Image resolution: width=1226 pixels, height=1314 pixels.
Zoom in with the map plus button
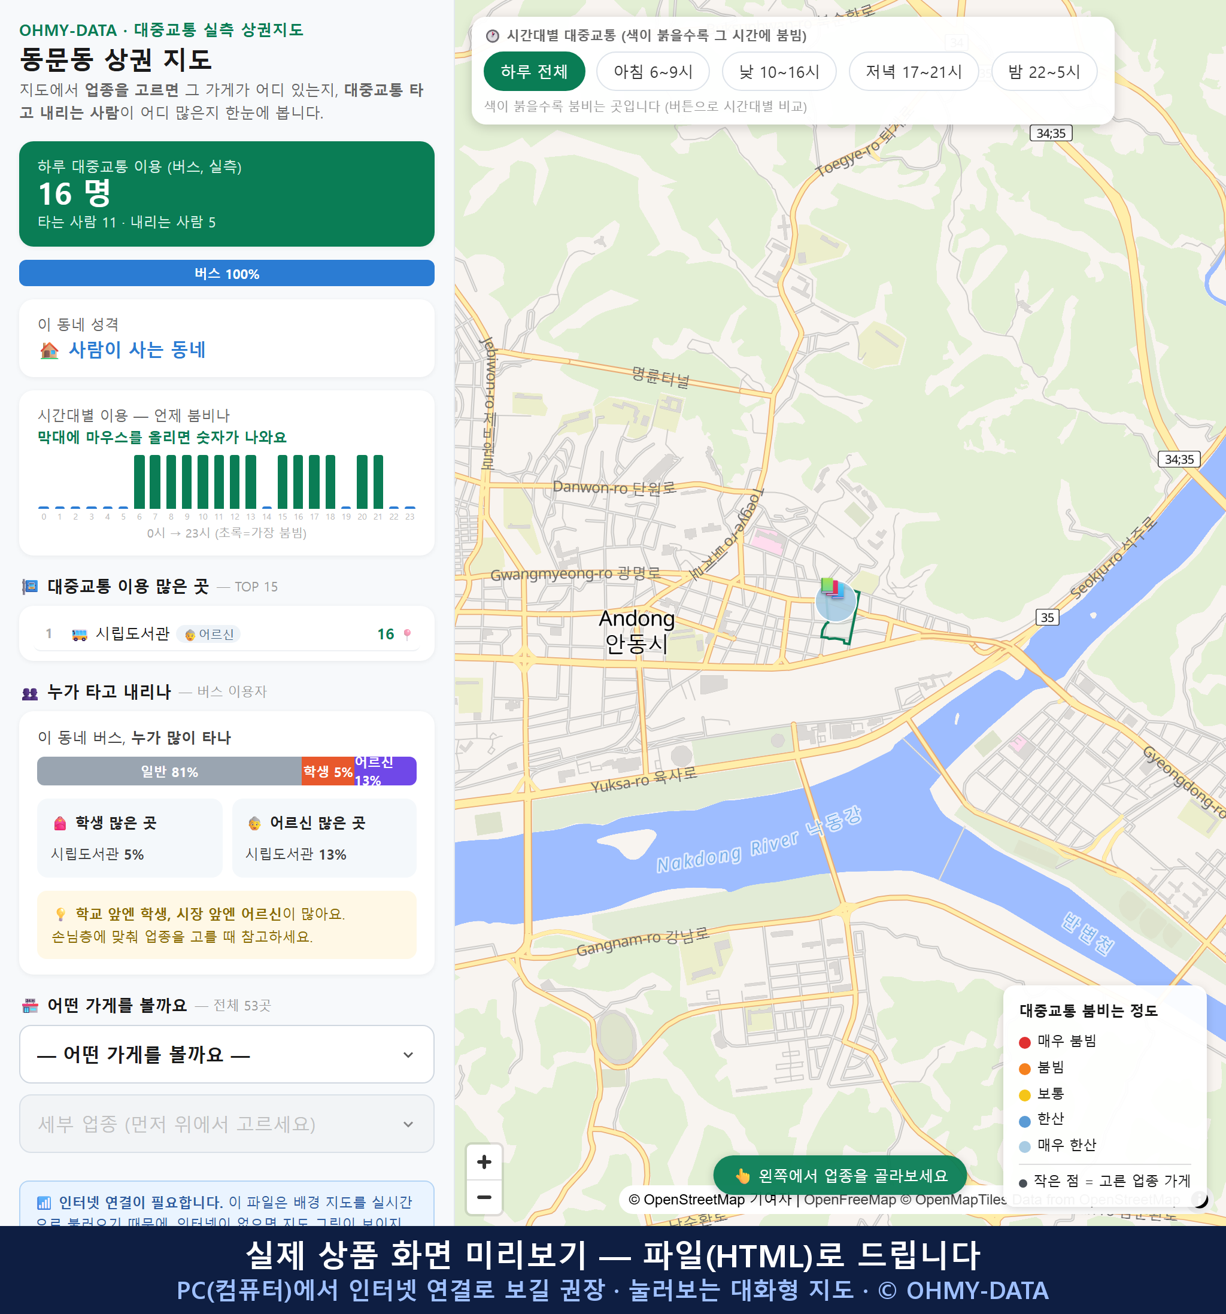coord(484,1161)
